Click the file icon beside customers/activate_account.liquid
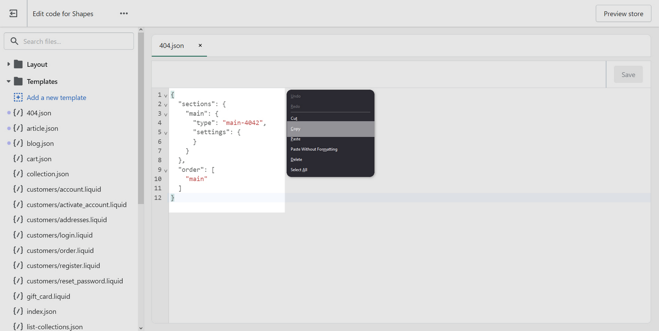 (x=18, y=204)
